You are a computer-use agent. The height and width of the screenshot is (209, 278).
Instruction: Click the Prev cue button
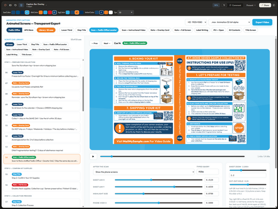point(95,43)
